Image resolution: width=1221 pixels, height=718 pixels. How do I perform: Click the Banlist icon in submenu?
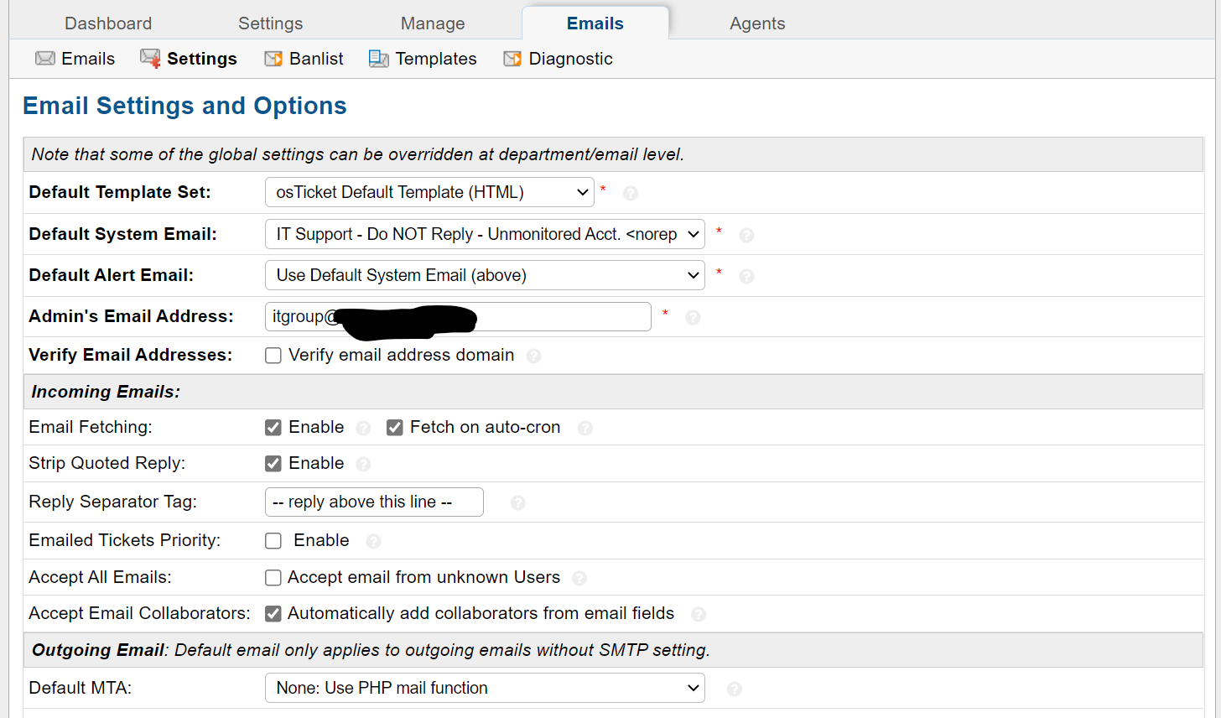point(273,59)
